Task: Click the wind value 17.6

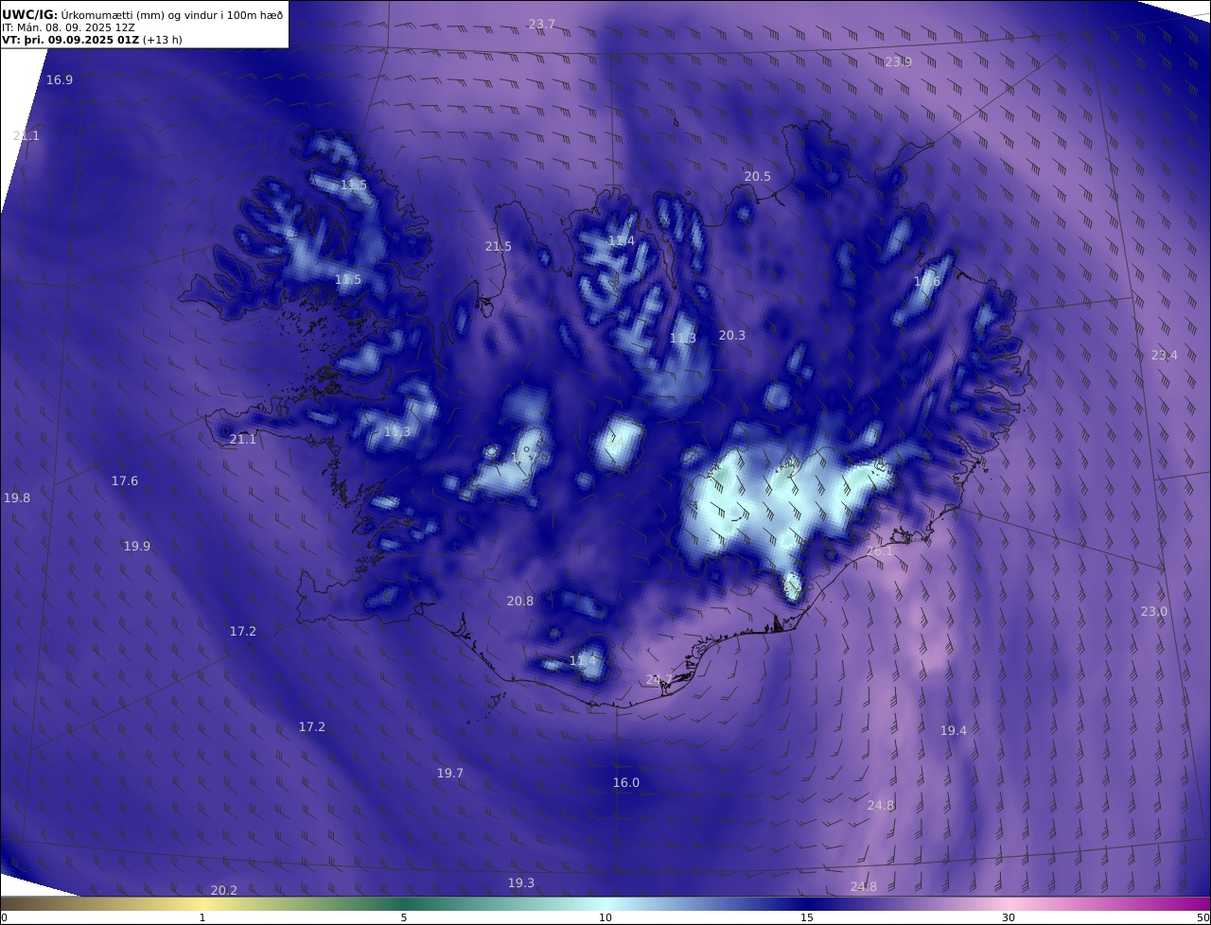Action: coord(125,481)
